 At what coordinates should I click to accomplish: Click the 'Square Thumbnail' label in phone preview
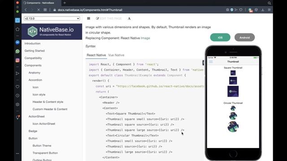click(x=233, y=68)
